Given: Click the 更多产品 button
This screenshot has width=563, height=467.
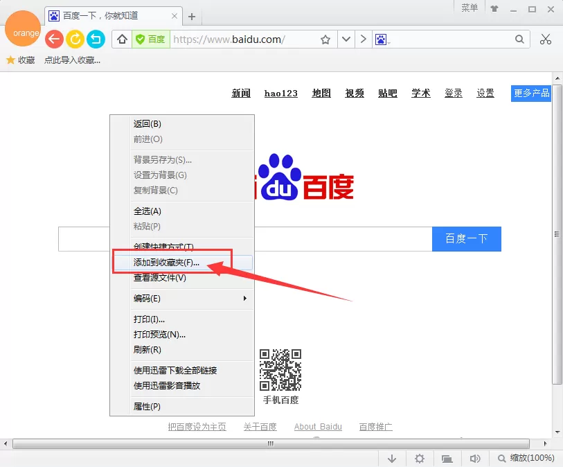Looking at the screenshot, I should (531, 94).
